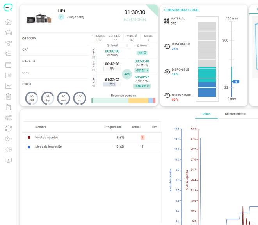The height and width of the screenshot is (225, 258).
Task: Click the actual value 15
Action: (x=142, y=147)
